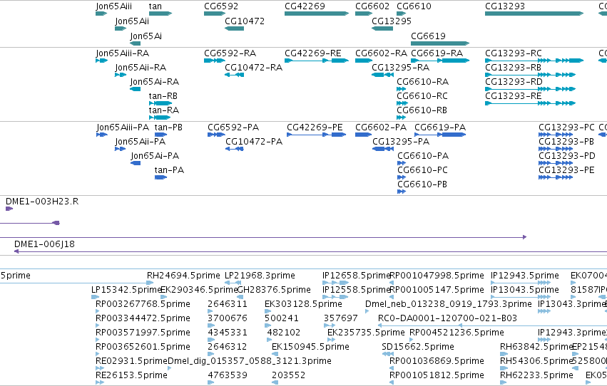Select transcript tan-RB

(x=160, y=103)
